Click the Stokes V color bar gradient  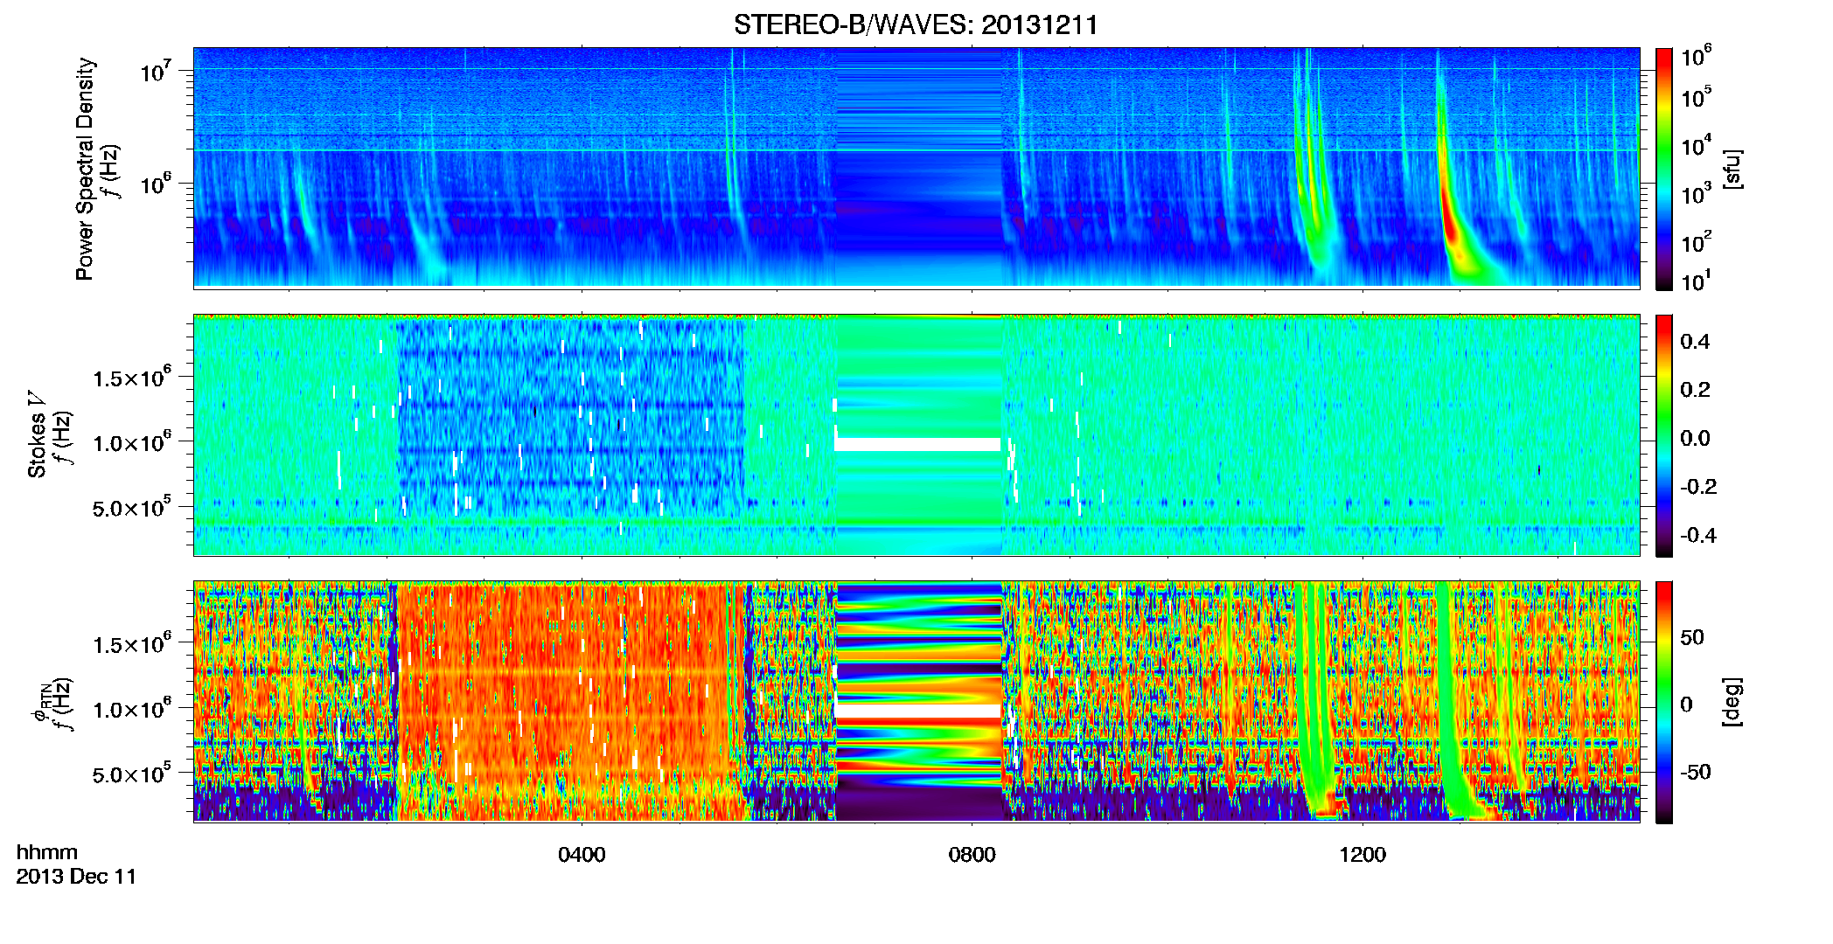1664,435
